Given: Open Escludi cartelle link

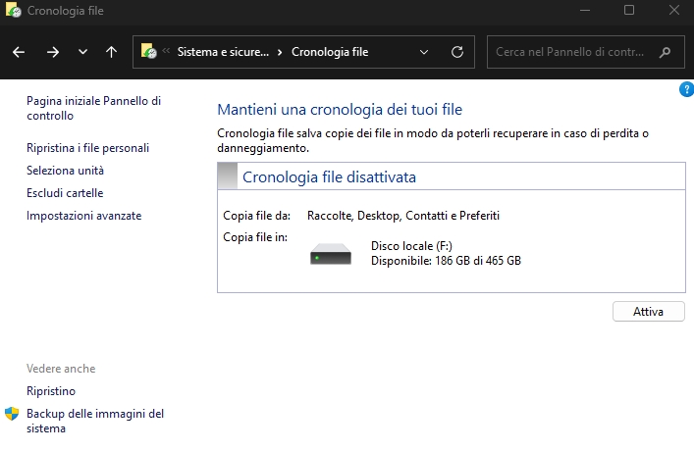Looking at the screenshot, I should point(65,193).
